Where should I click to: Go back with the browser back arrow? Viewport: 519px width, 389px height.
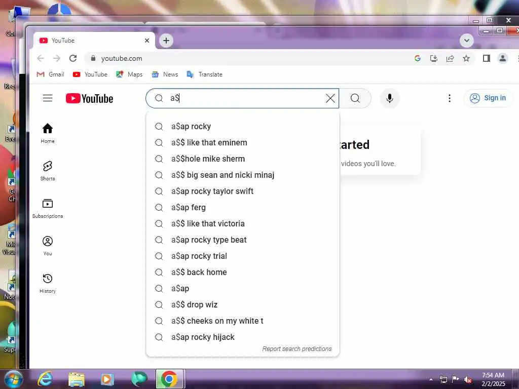click(41, 59)
